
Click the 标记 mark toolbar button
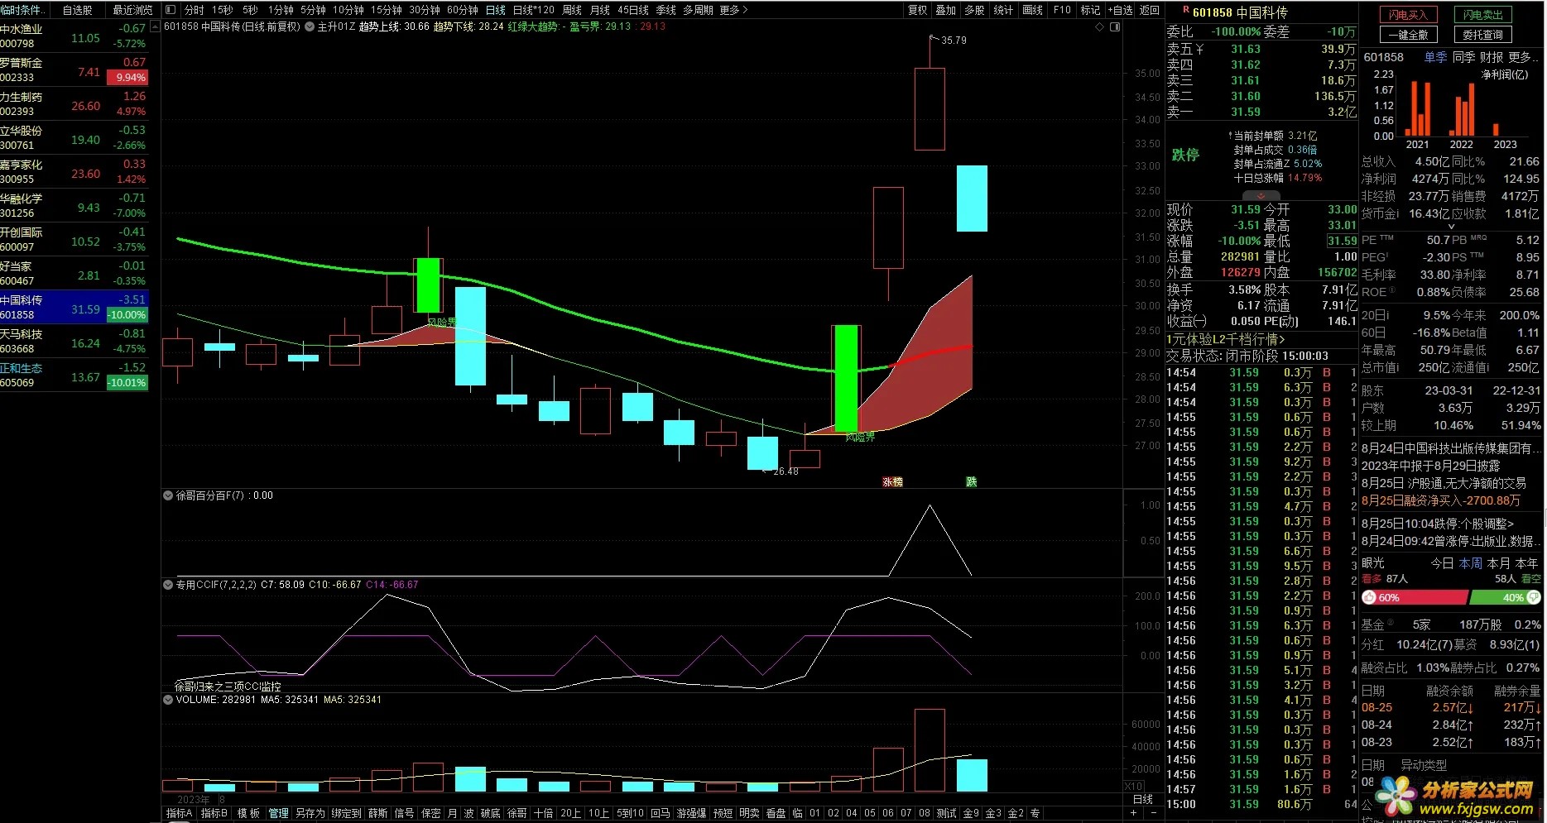click(x=1091, y=10)
